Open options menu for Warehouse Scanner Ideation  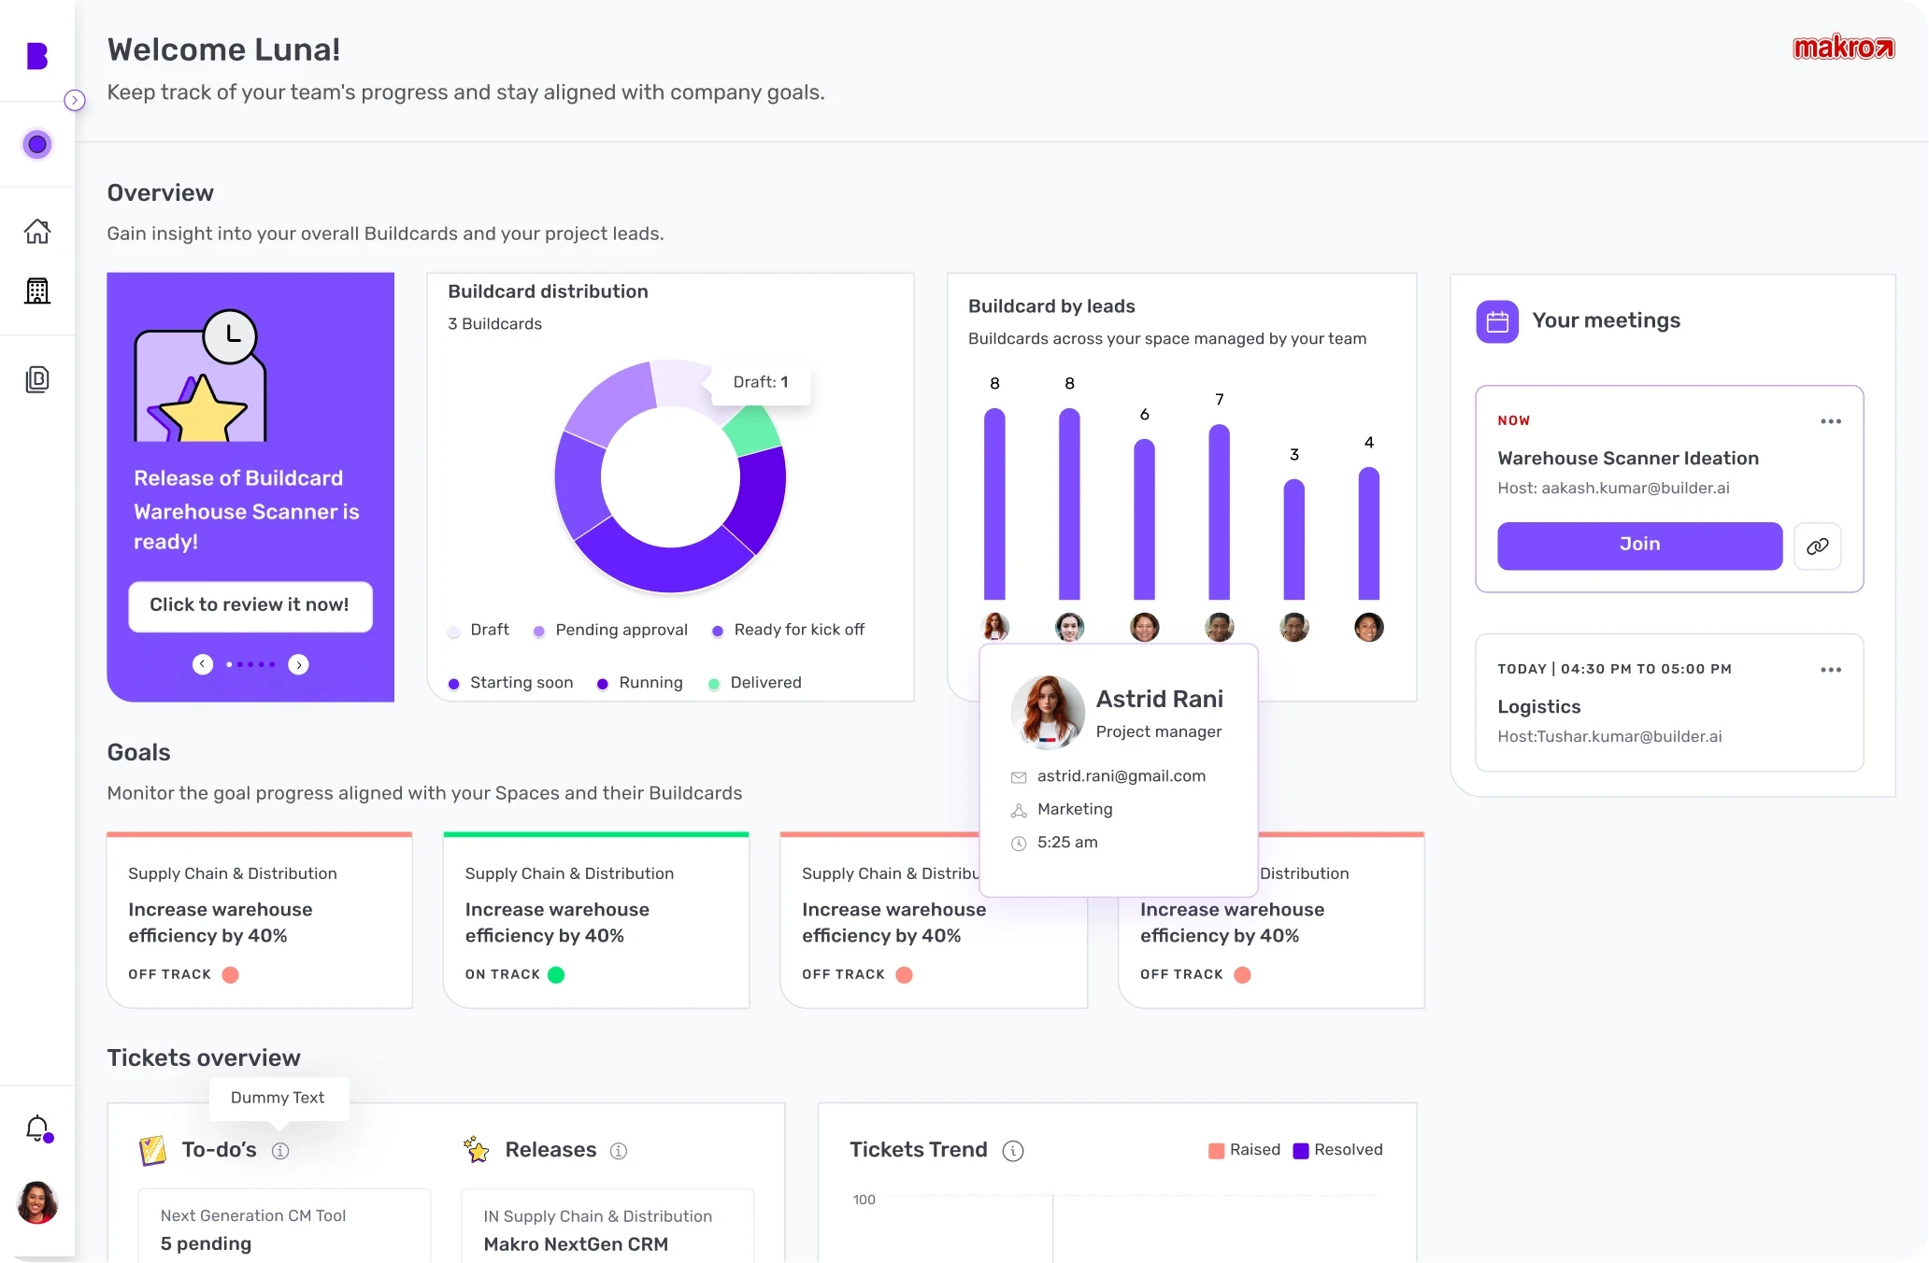click(x=1831, y=421)
